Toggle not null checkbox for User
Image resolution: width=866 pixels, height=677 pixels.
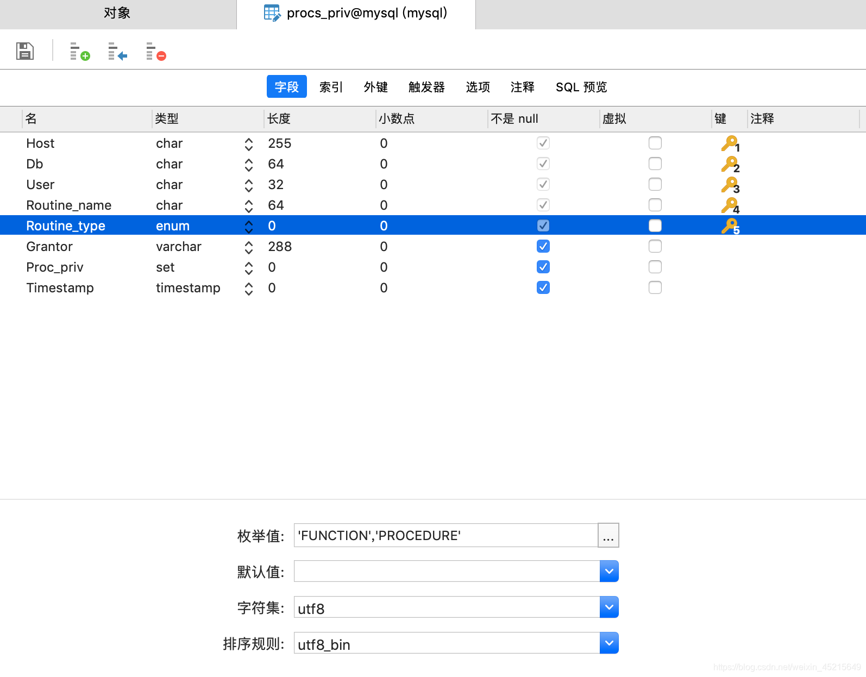click(x=543, y=184)
